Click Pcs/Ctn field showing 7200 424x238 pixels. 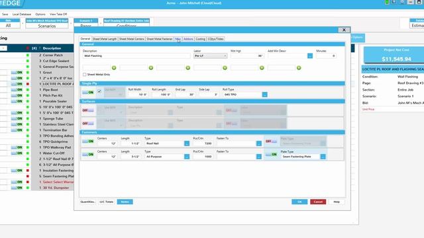coord(203,143)
